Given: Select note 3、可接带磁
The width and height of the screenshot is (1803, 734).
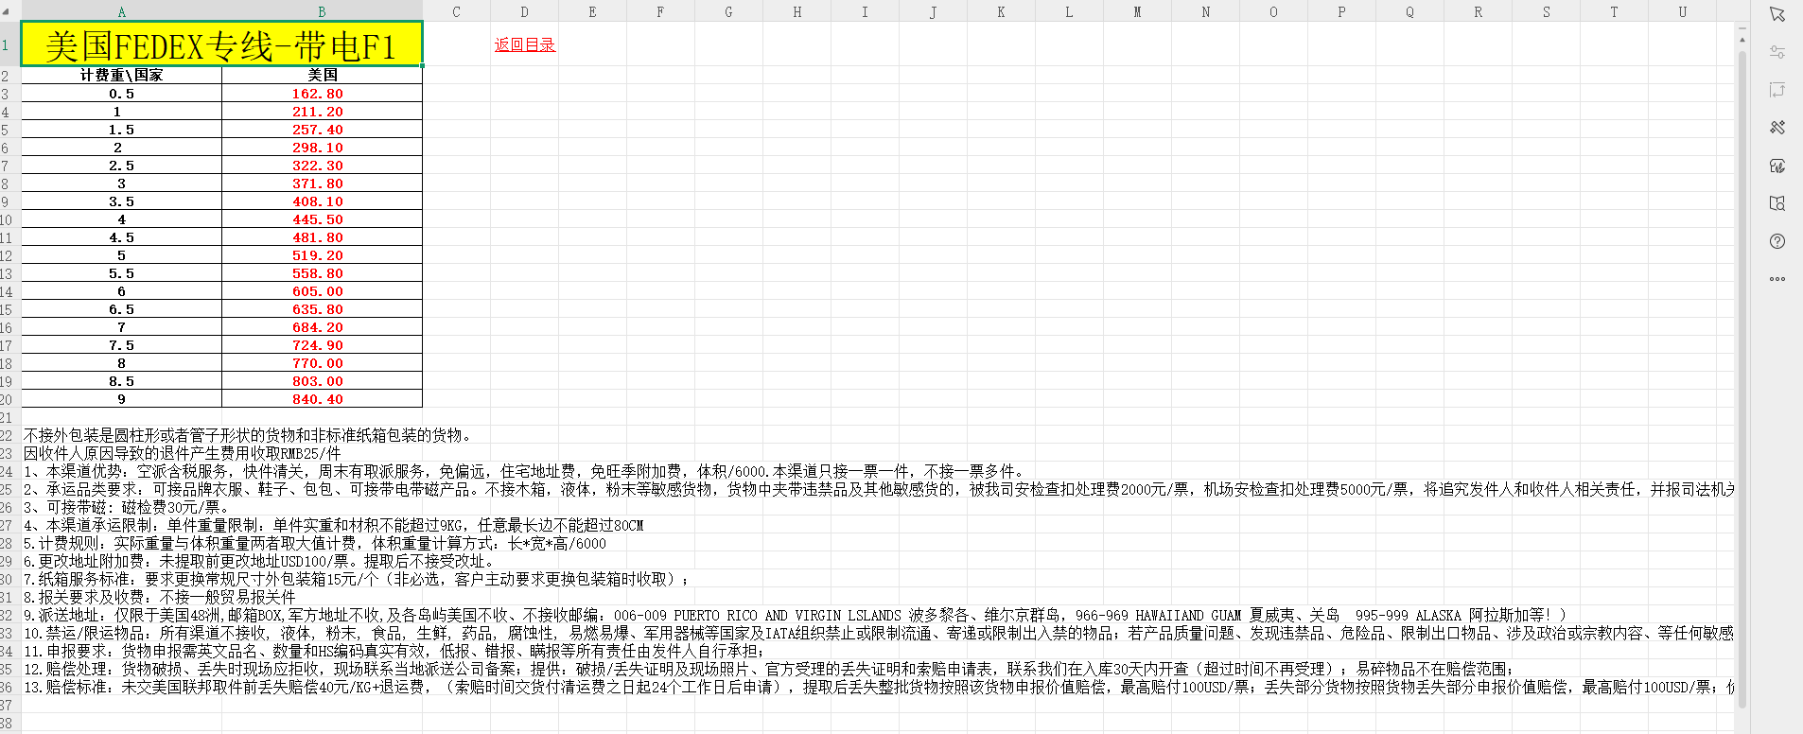Looking at the screenshot, I should point(127,507).
